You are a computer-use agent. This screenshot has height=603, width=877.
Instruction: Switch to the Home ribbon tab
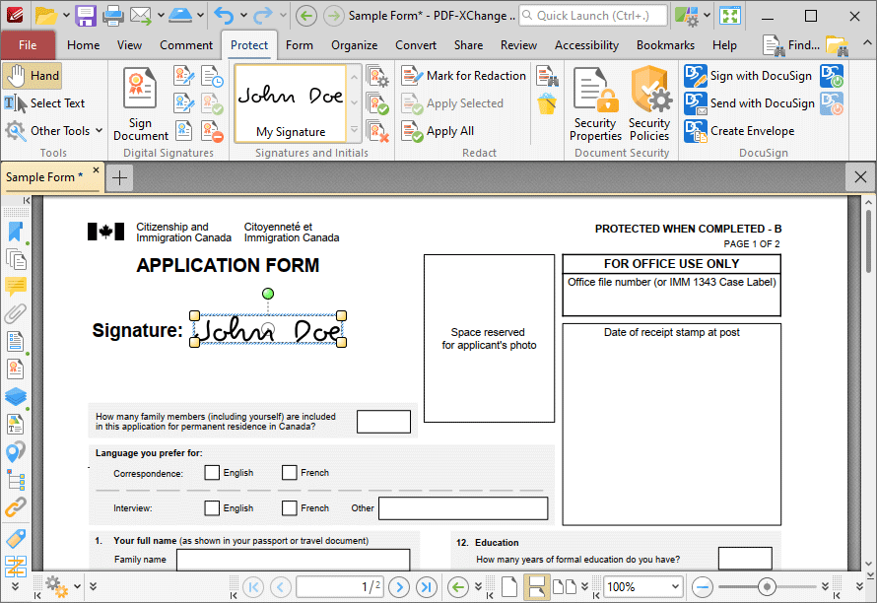[84, 45]
